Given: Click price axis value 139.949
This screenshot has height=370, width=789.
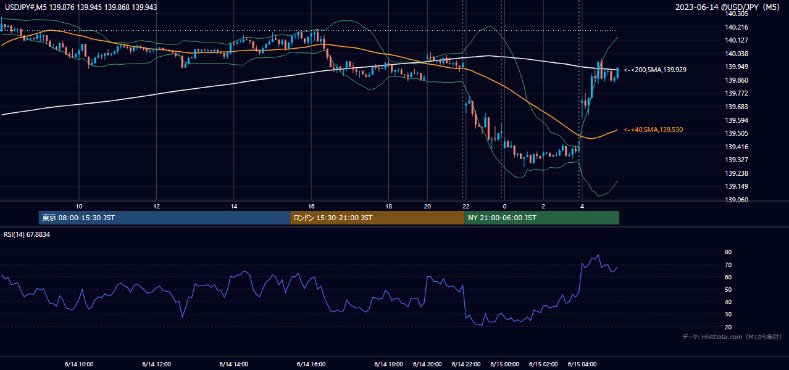Looking at the screenshot, I should pyautogui.click(x=737, y=67).
